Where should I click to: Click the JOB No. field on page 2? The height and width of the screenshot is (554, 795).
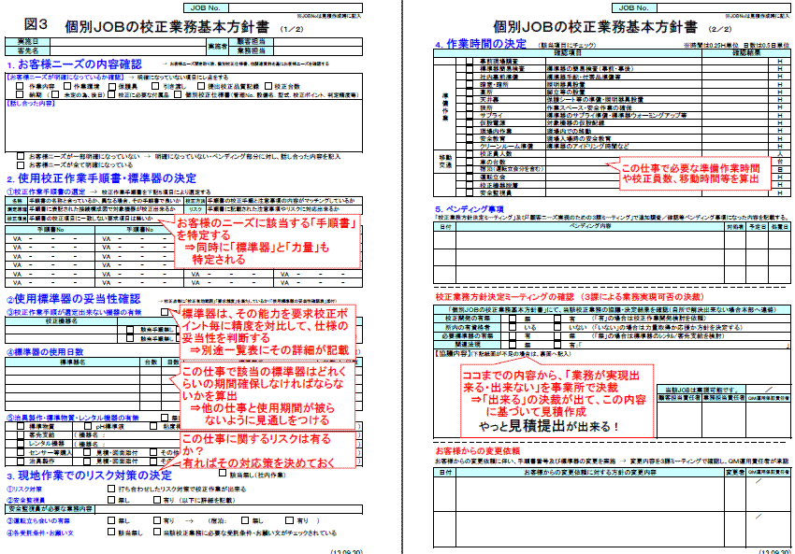724,7
